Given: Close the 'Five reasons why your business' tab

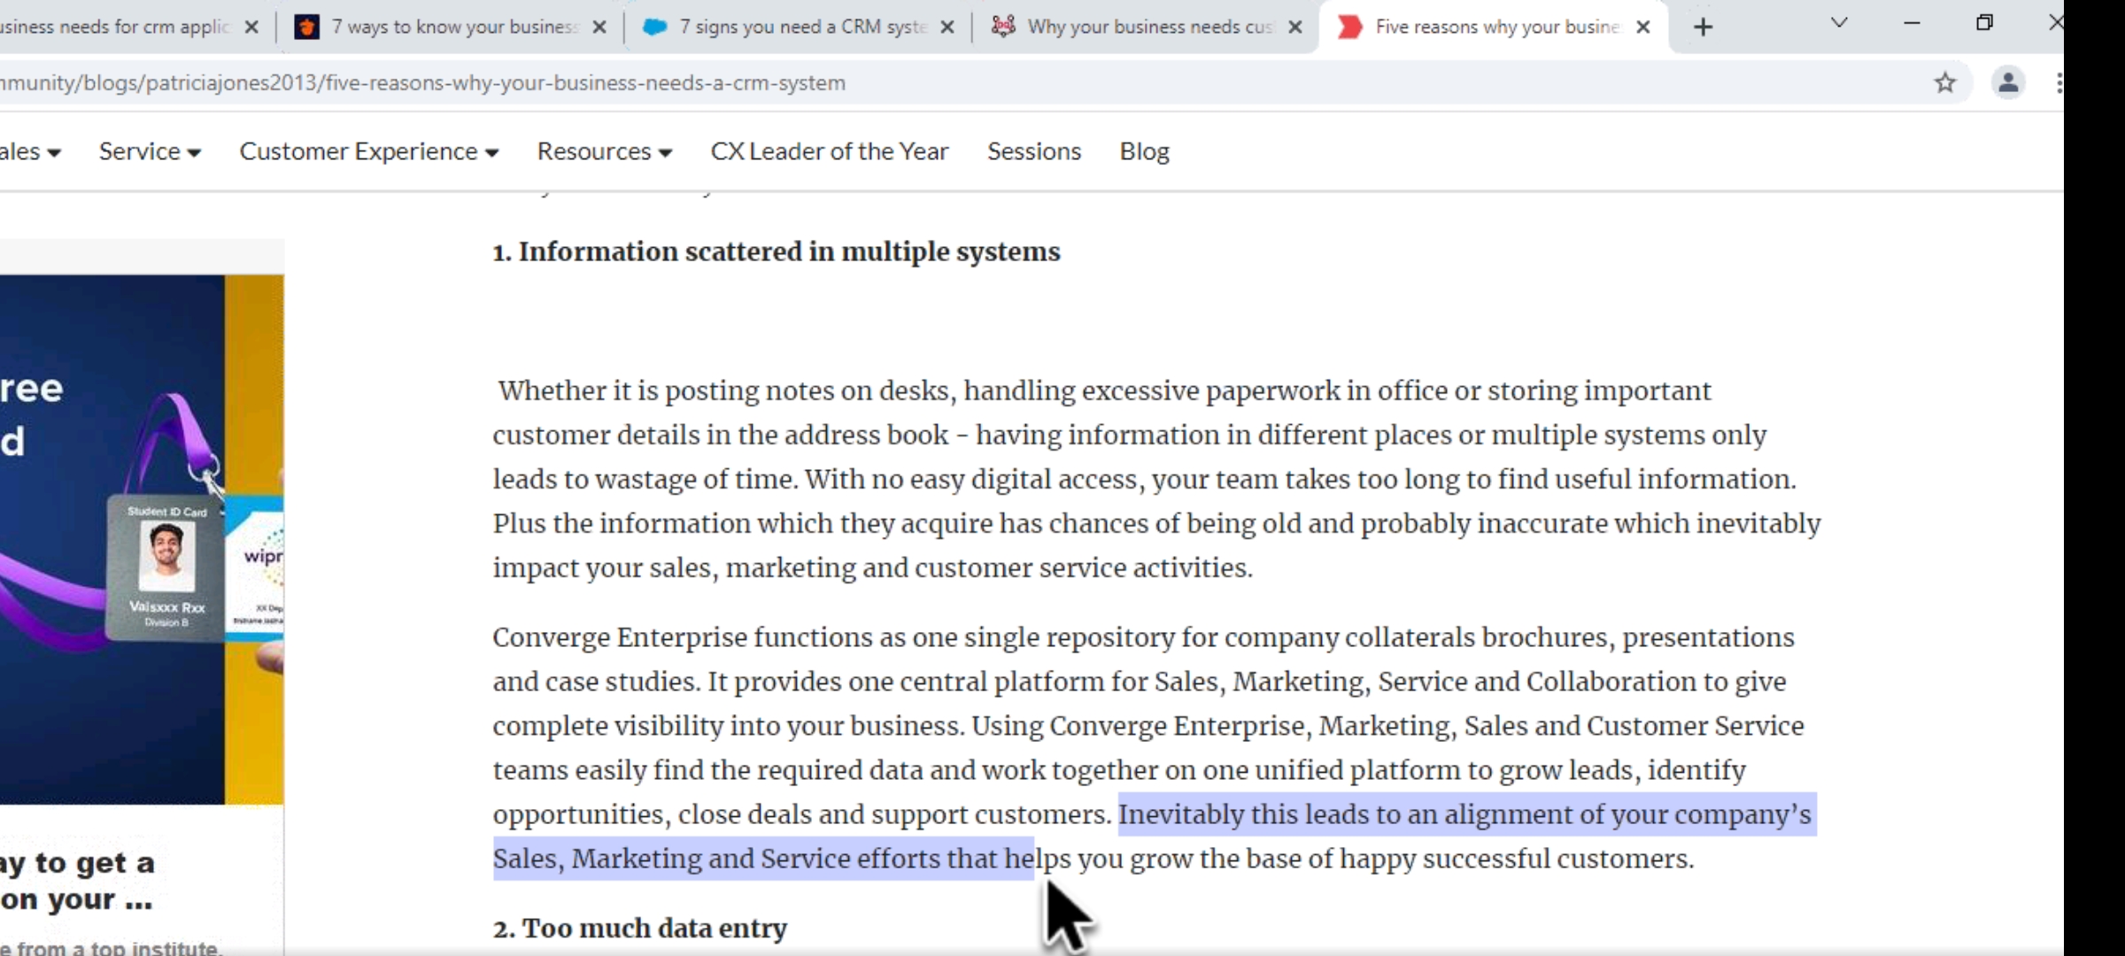Looking at the screenshot, I should 1643,27.
